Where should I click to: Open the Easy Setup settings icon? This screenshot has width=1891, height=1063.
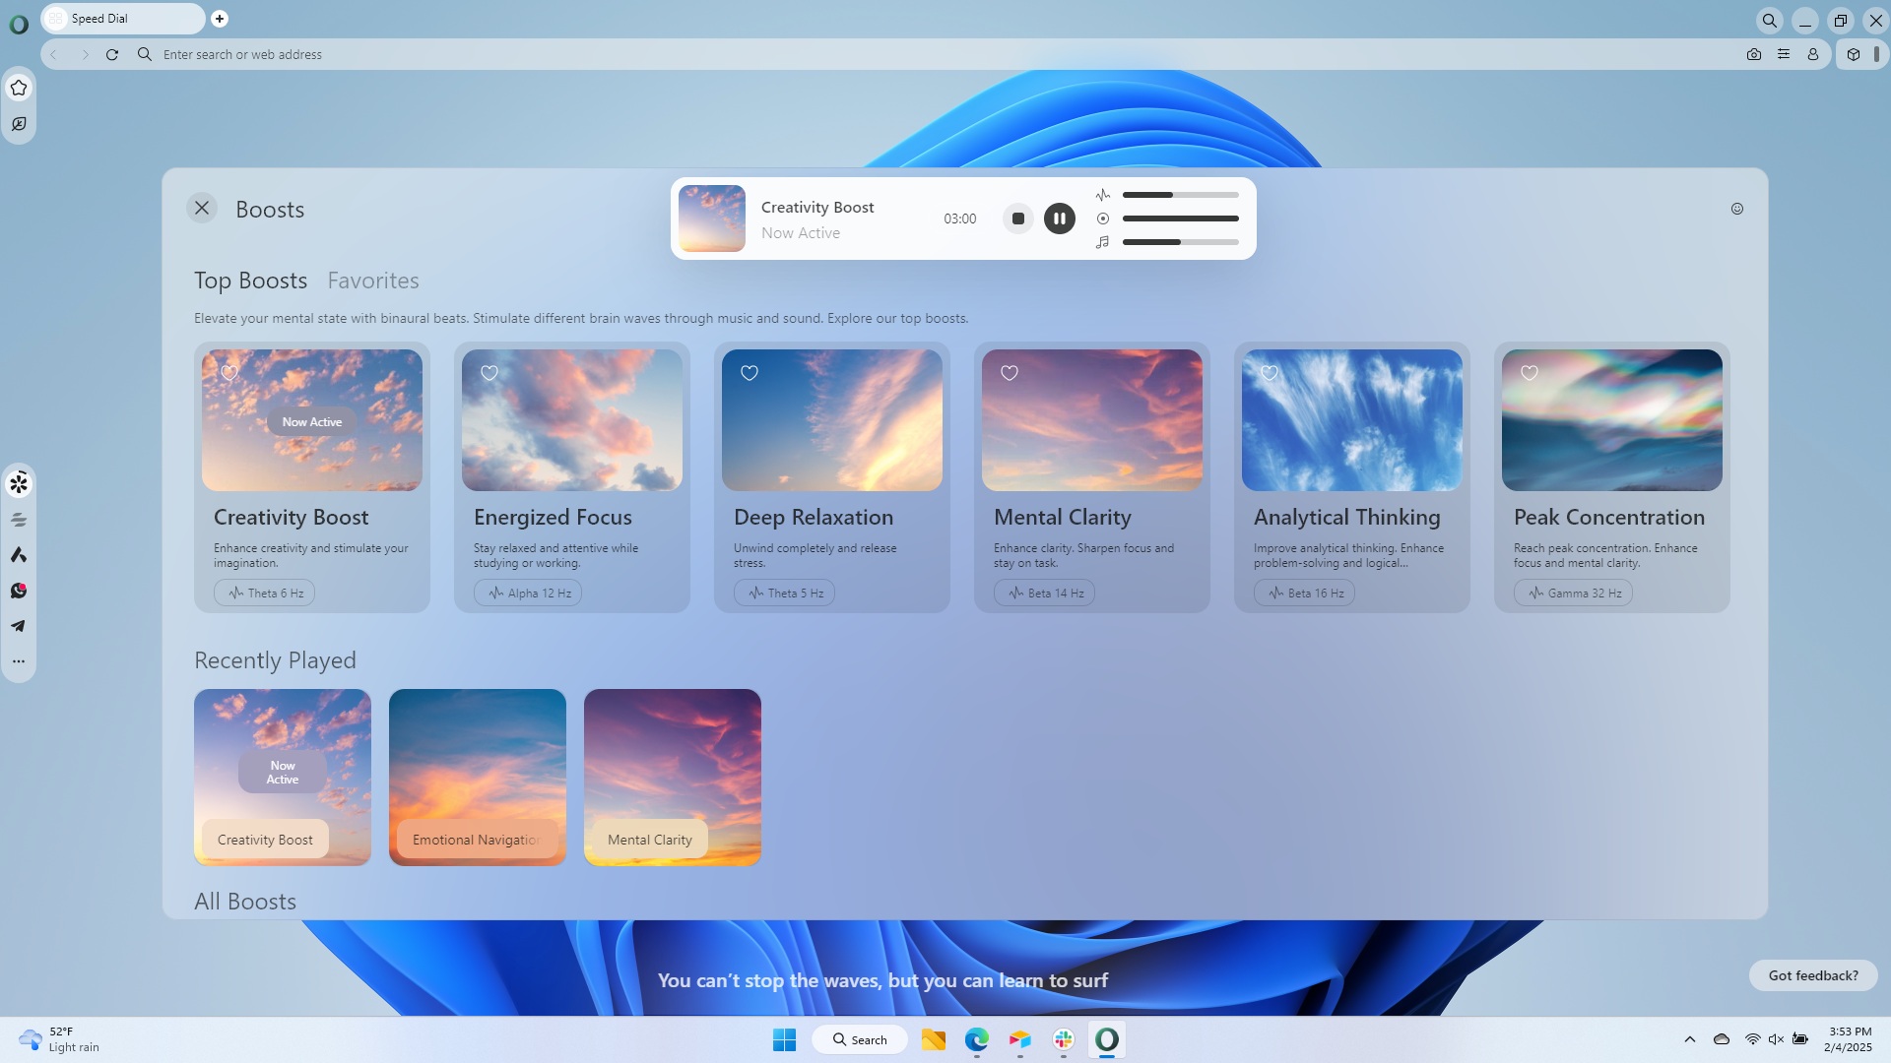(x=1784, y=55)
